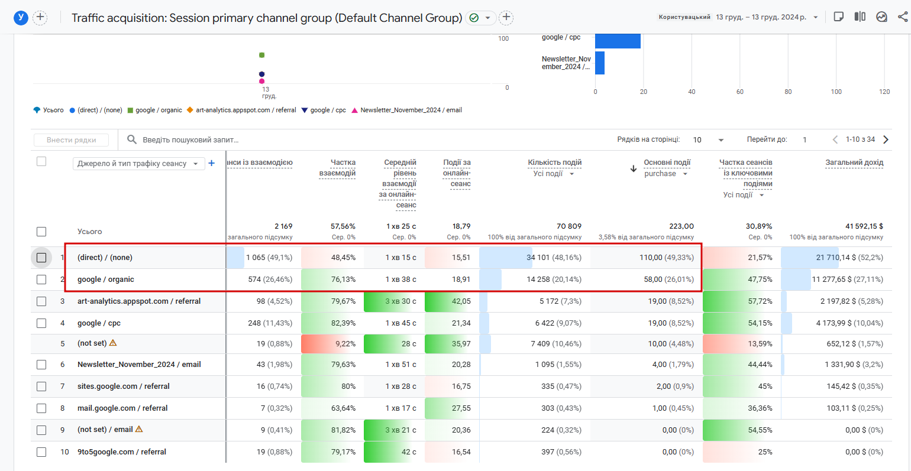Open the Insights trend icon in header

click(x=881, y=17)
